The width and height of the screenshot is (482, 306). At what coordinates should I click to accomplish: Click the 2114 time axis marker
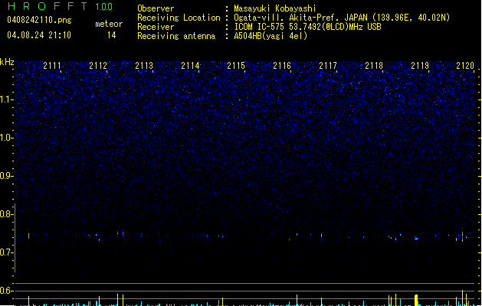[x=190, y=65]
